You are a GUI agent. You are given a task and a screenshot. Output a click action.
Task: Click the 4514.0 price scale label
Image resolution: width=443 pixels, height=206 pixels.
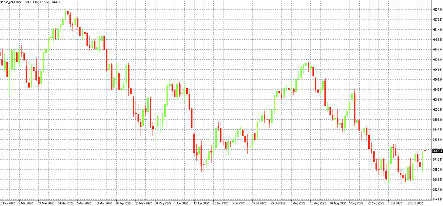pos(437,29)
